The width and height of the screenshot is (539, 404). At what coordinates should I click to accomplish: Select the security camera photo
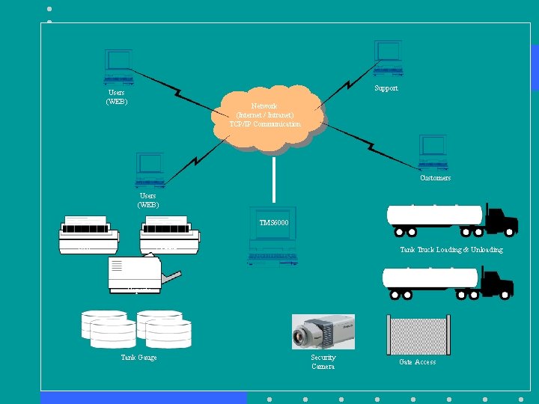point(323,332)
